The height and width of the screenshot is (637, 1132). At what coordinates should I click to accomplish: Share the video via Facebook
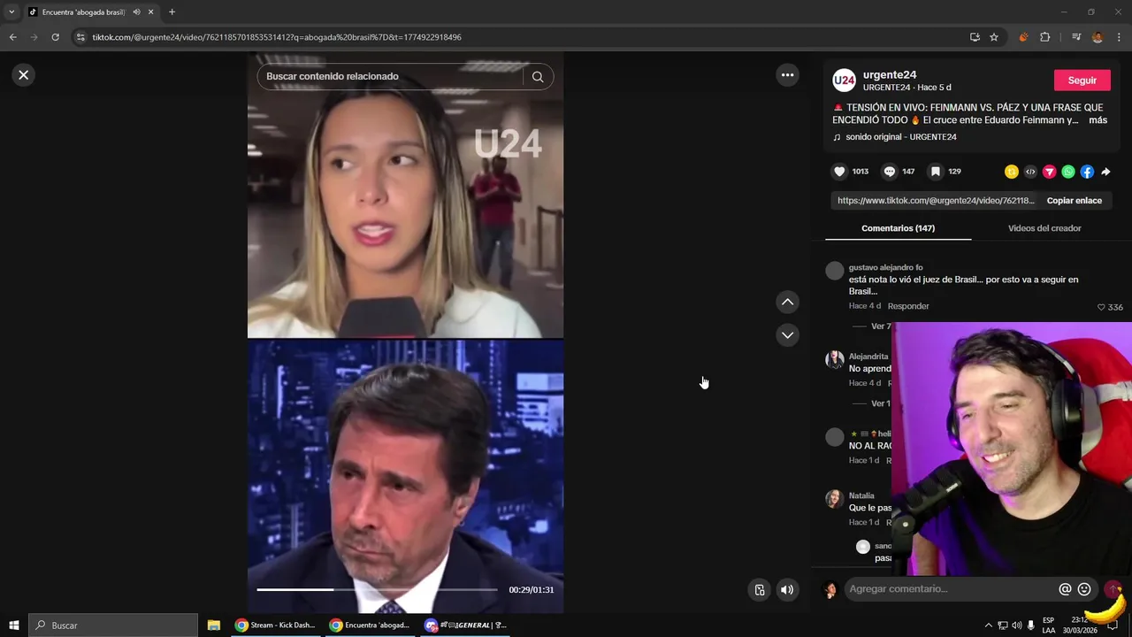(x=1087, y=172)
